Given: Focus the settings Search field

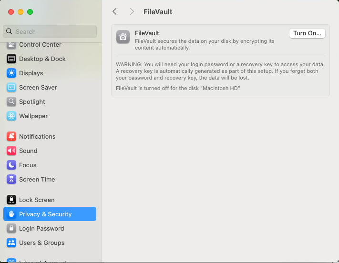Looking at the screenshot, I should [50, 31].
